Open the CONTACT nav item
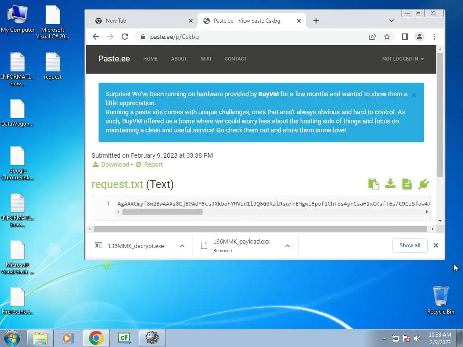Viewport: 463px width, 347px height. 236,59
